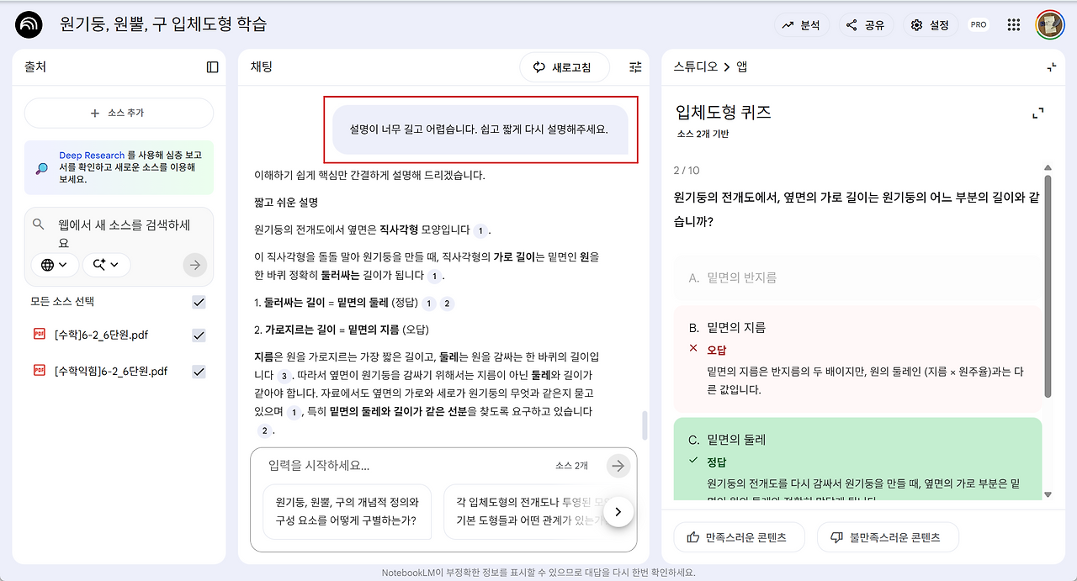1077x581 pixels.
Task: Submit the source search arrow
Action: click(x=195, y=265)
